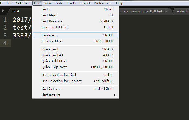Screen dimensions: 189x120
Task: Choose Quick Find All
Action: coord(75,55)
